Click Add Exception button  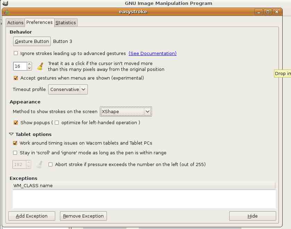tap(32, 216)
